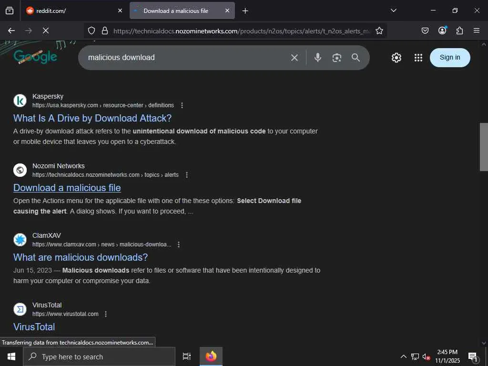Click the www.virustotal.com URL text

click(x=65, y=314)
